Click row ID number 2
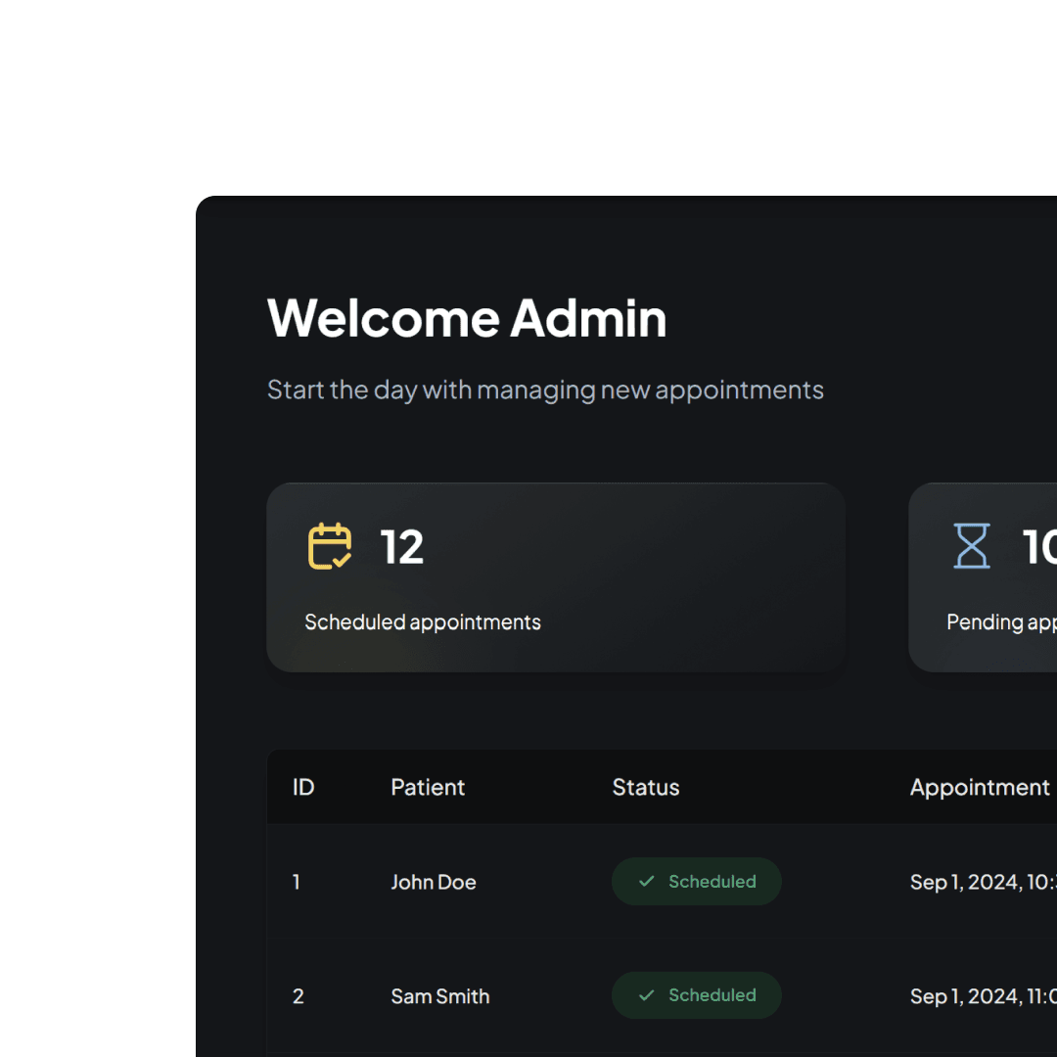Image resolution: width=1057 pixels, height=1057 pixels. pos(298,996)
